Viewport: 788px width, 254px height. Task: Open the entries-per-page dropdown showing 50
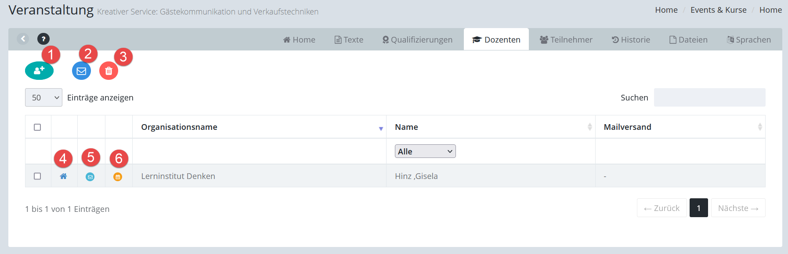coord(43,97)
